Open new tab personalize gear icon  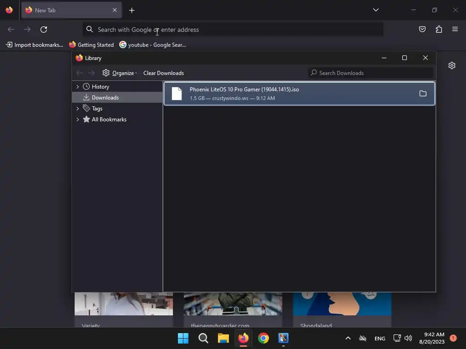[452, 65]
